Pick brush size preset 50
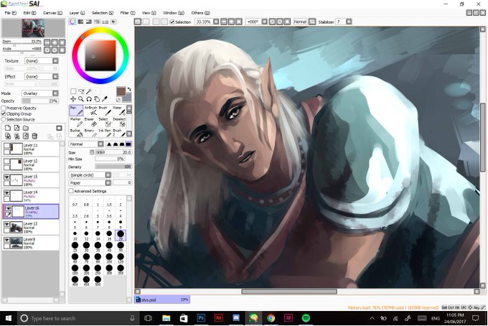Image resolution: width=488 pixels, height=326 pixels. pyautogui.click(x=121, y=248)
